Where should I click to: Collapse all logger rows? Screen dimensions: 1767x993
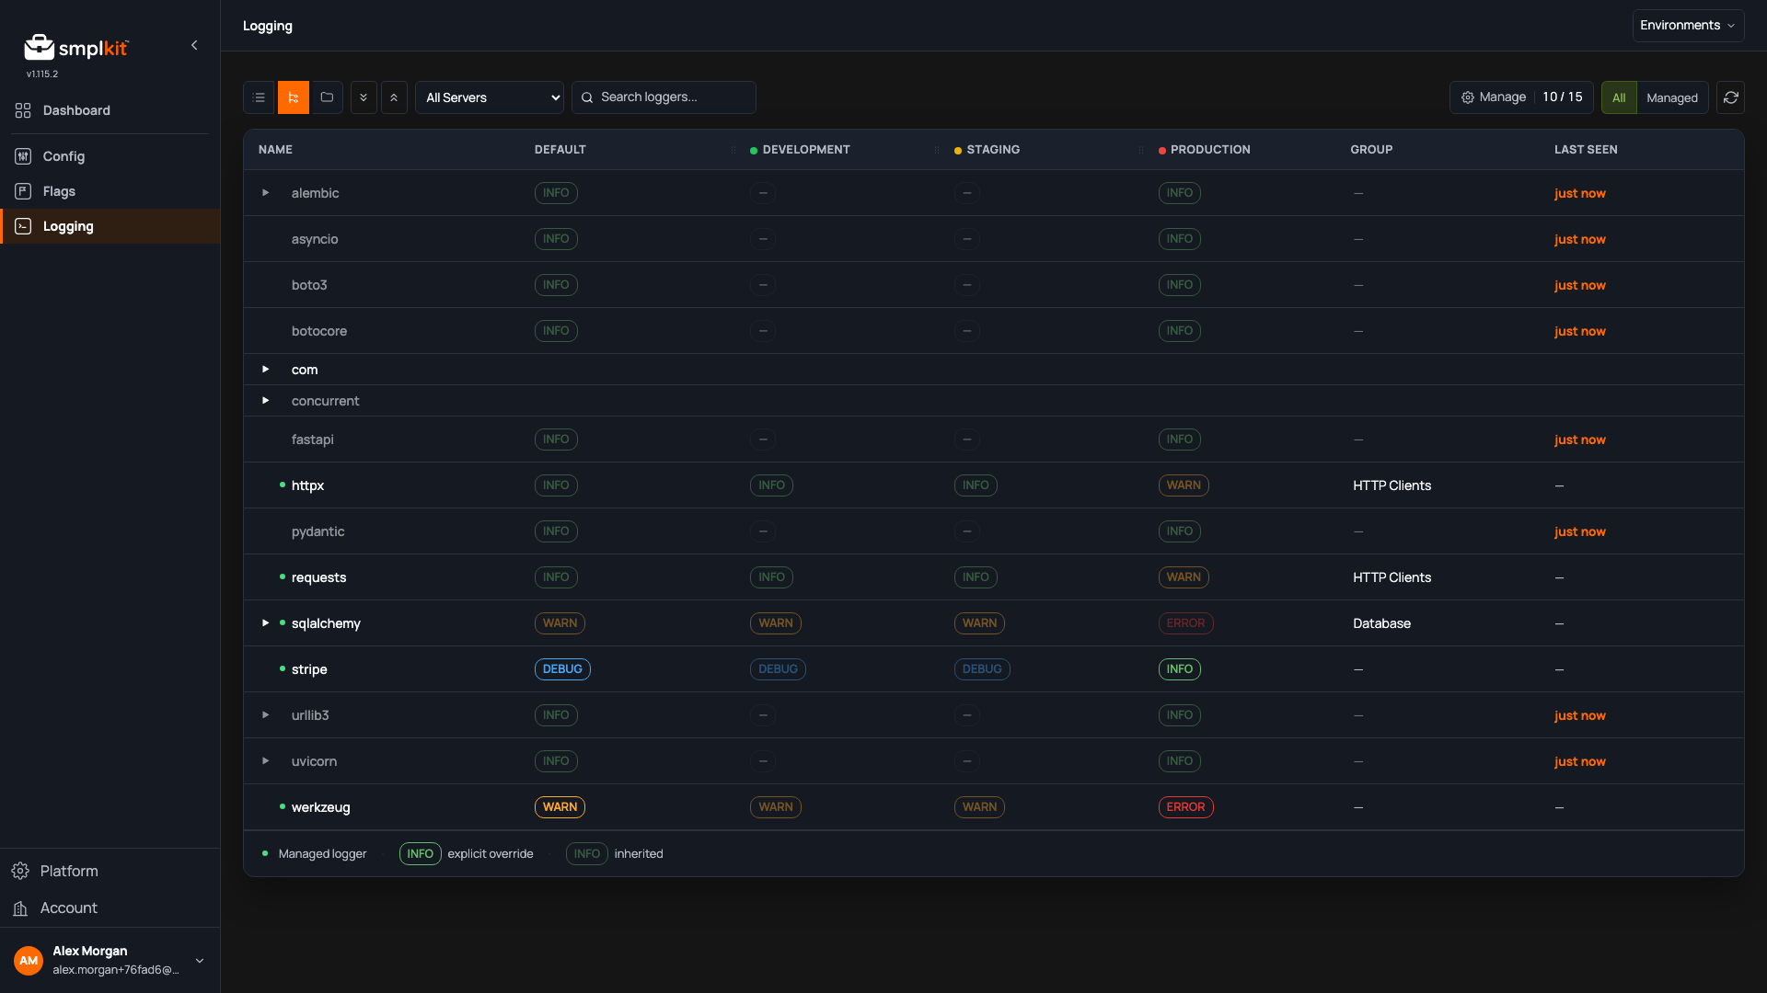(x=394, y=97)
